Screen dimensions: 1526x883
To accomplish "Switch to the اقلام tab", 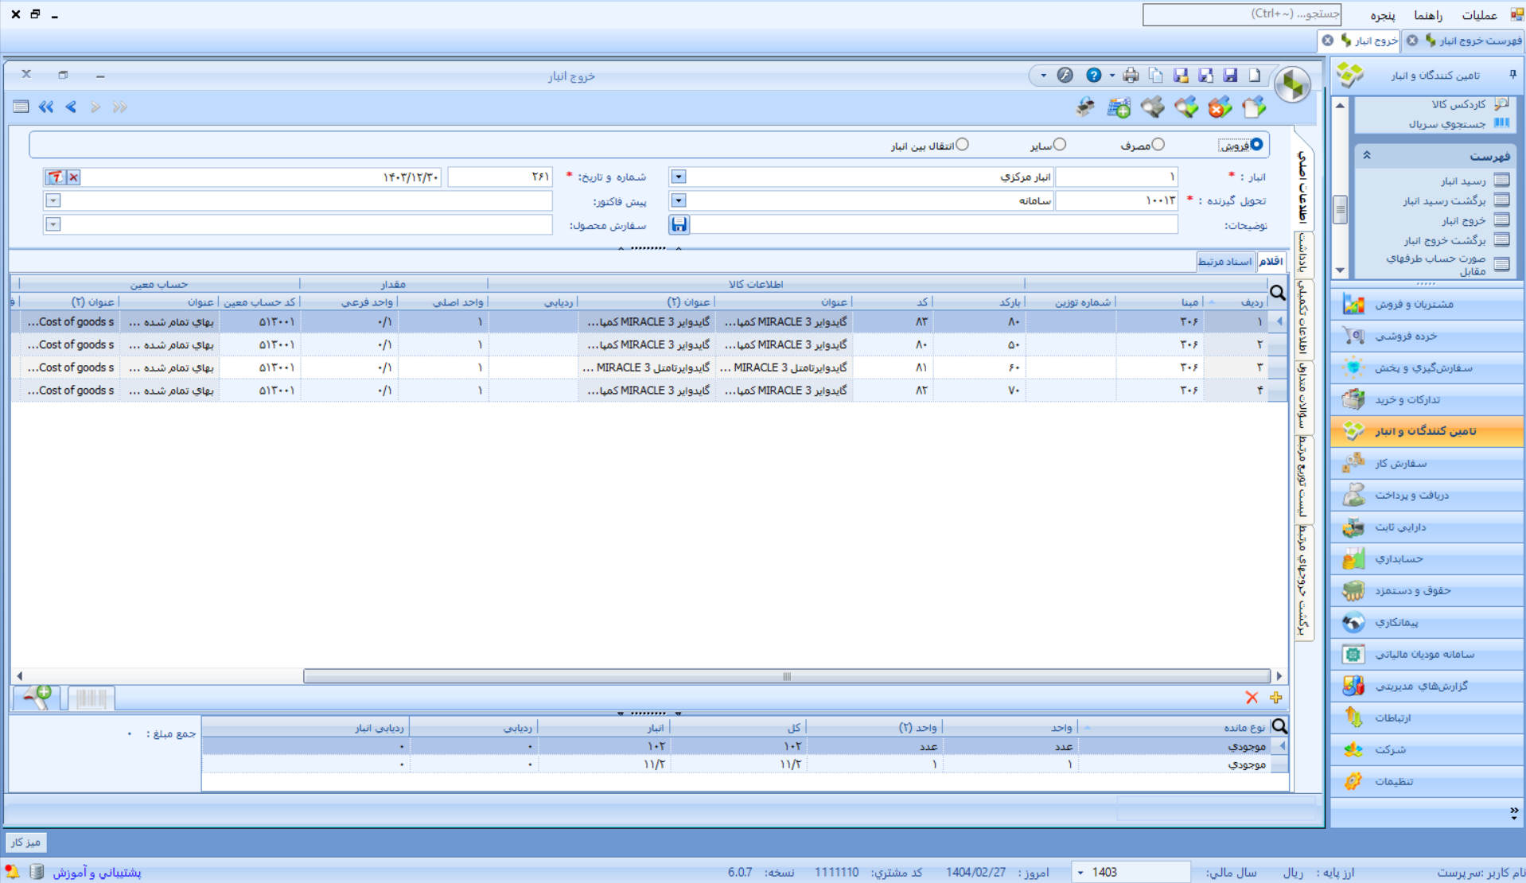I will point(1271,262).
